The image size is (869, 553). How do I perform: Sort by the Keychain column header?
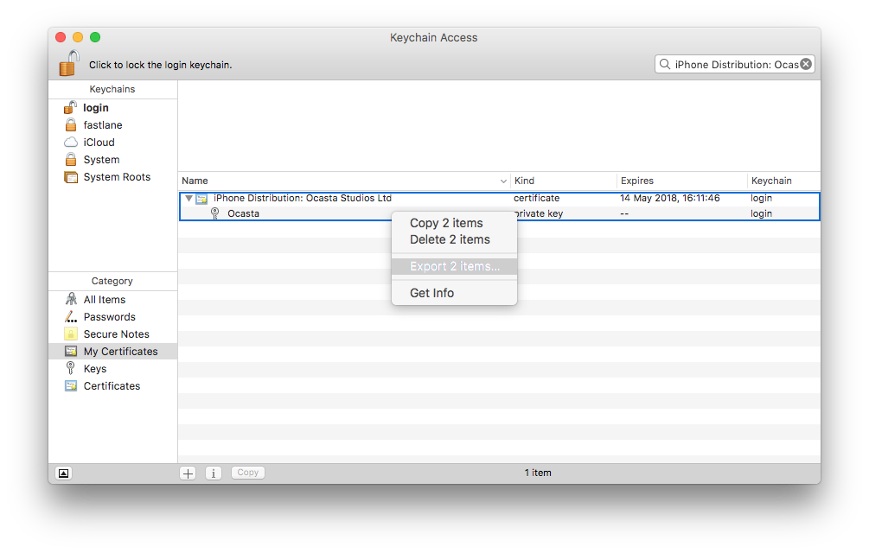(783, 181)
